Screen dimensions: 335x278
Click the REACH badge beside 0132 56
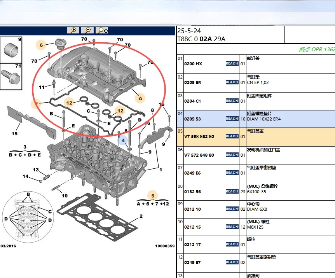[232, 191]
